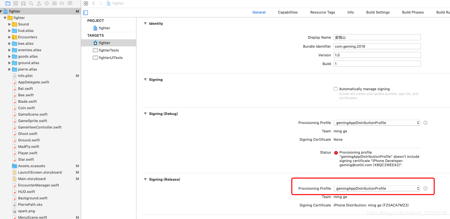Toggle the project and targets list sidebar
Screen dimensions: 450x219
[86, 13]
